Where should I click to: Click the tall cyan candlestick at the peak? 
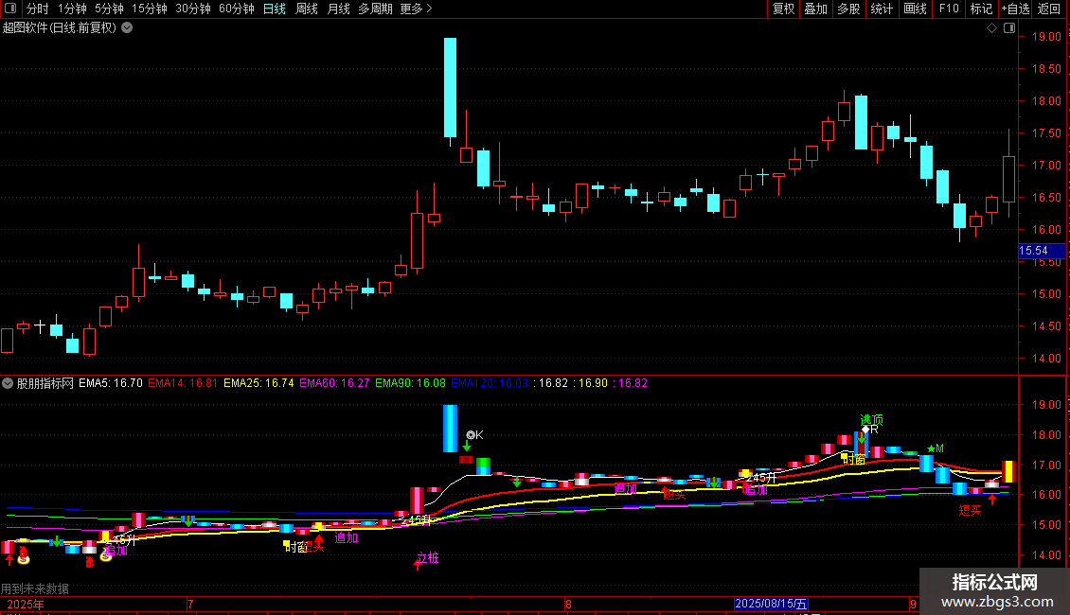[451, 87]
